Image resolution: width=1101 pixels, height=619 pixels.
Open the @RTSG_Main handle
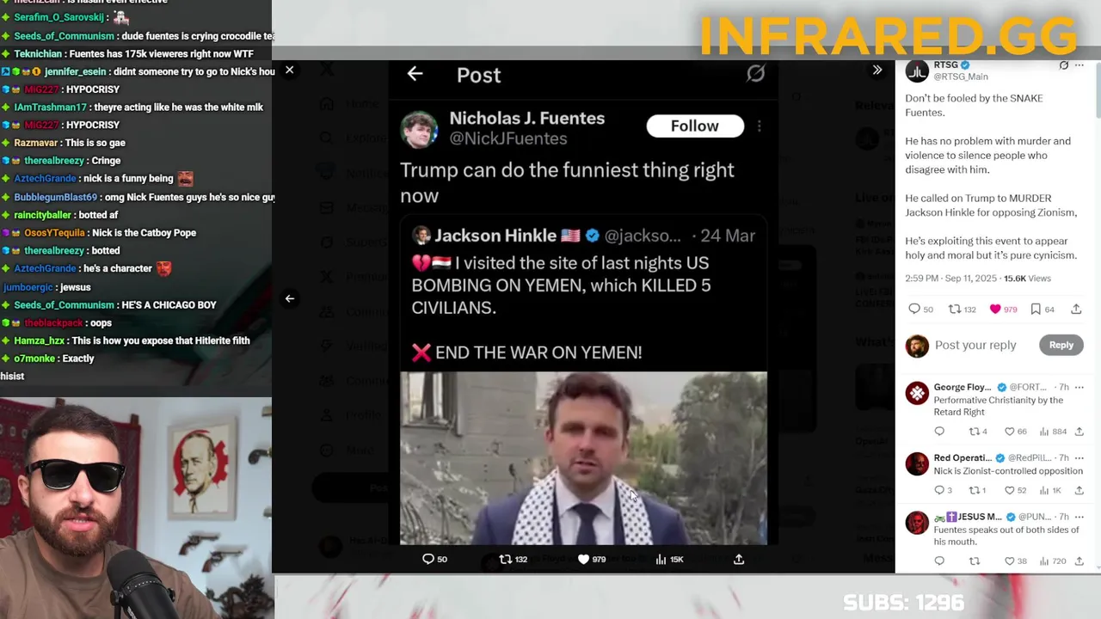[x=961, y=77]
